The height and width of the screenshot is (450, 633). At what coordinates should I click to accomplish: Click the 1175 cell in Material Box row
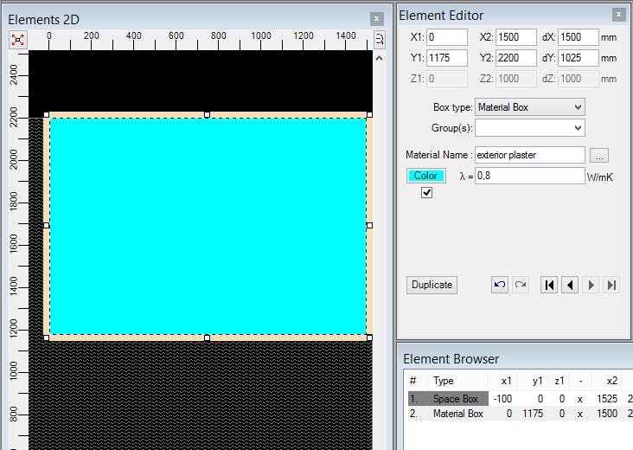(533, 414)
